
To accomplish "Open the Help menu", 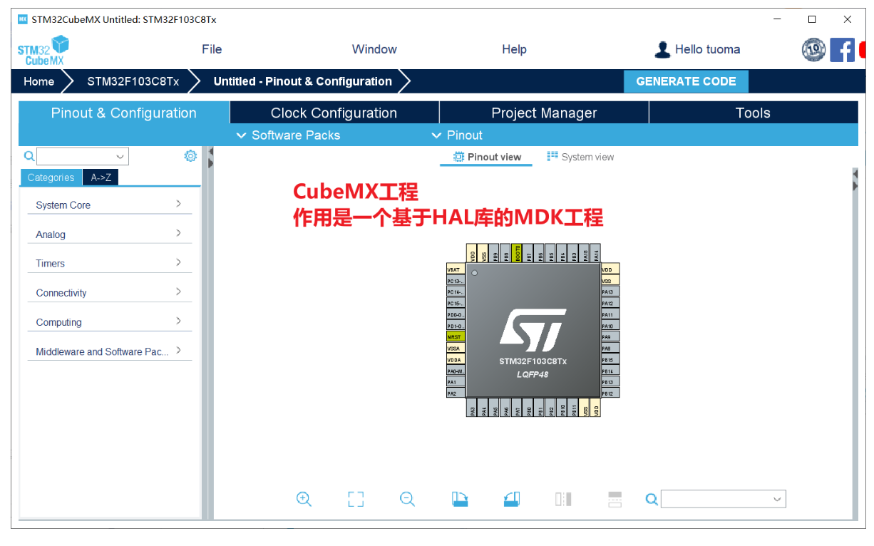I will coord(514,49).
